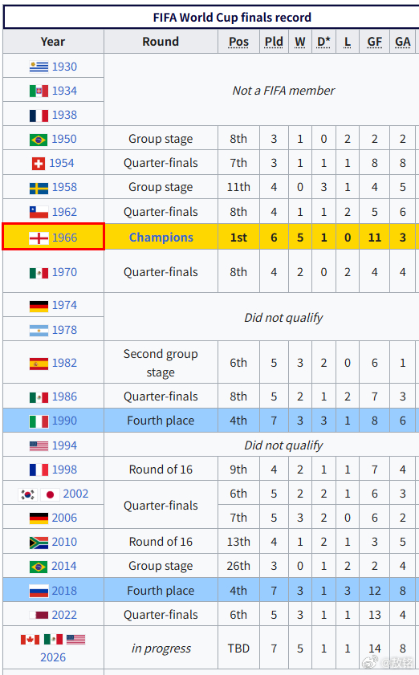Open the 2018 World Cup year link
The image size is (419, 675).
coord(64,591)
